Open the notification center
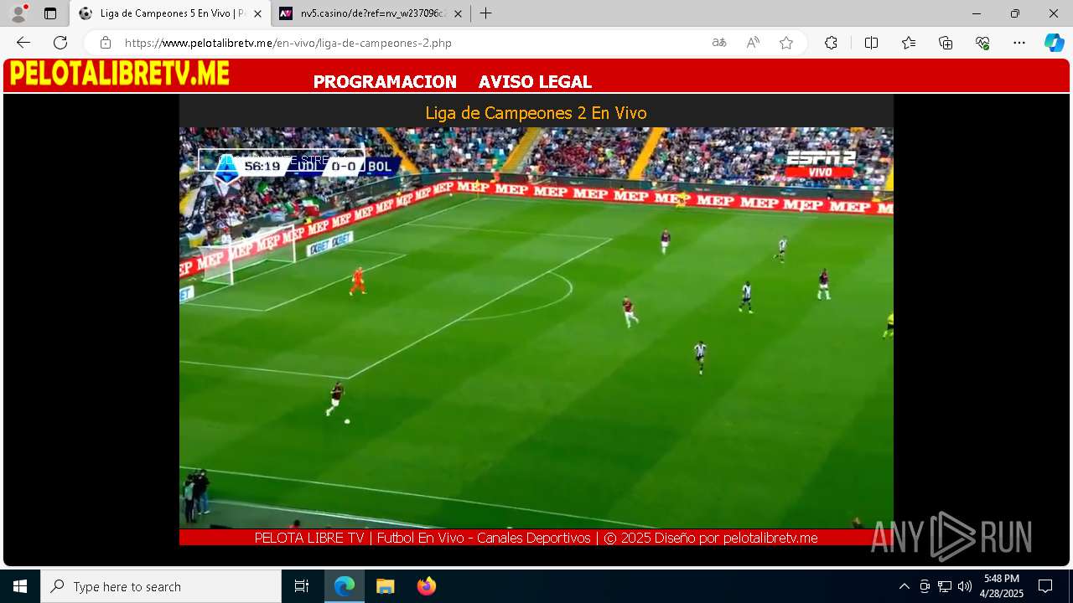The width and height of the screenshot is (1073, 603). (1045, 586)
